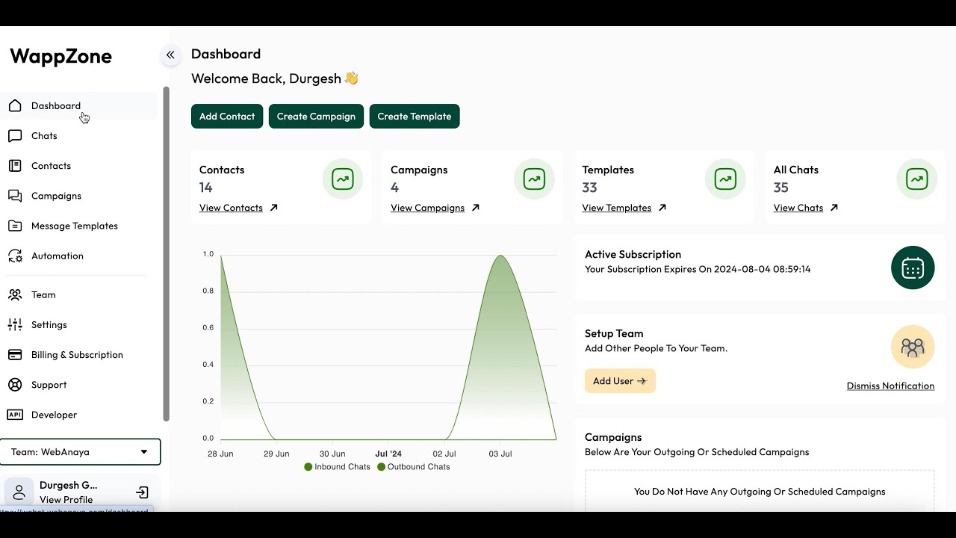Viewport: 956px width, 538px height.
Task: Click the Support lifebuoy icon
Action: click(x=15, y=384)
